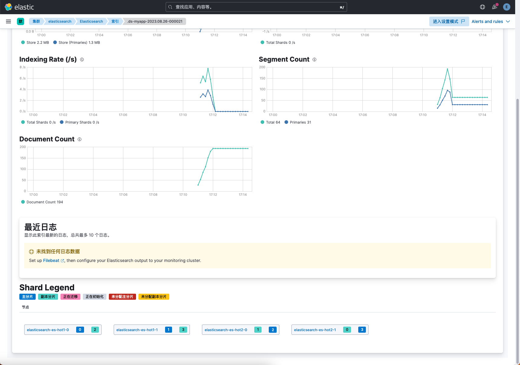This screenshot has width=520, height=365.
Task: Toggle Store (Primaries) 1.3 MB legend series
Action: click(76, 43)
